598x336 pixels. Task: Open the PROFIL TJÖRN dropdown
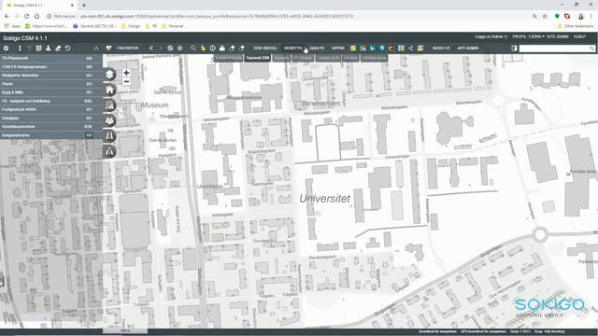tap(528, 36)
